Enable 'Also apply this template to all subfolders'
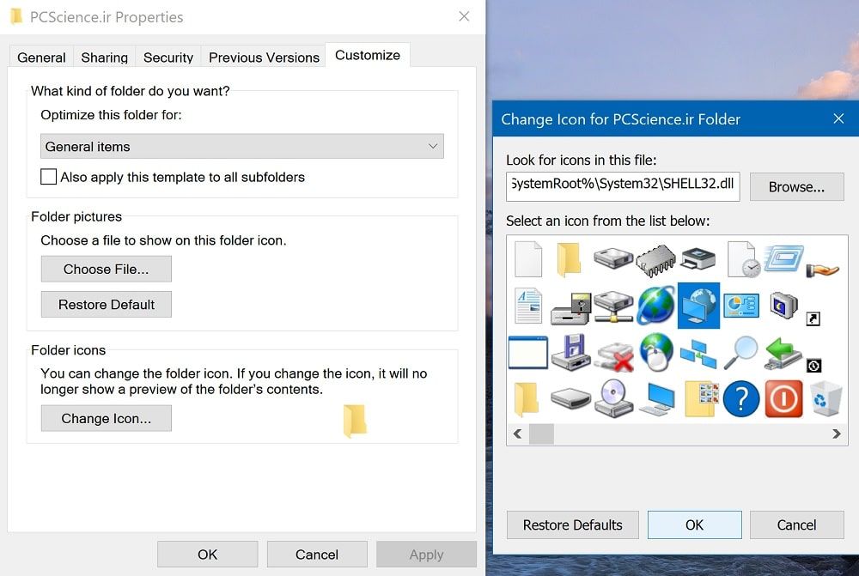Image resolution: width=859 pixels, height=576 pixels. click(x=49, y=177)
